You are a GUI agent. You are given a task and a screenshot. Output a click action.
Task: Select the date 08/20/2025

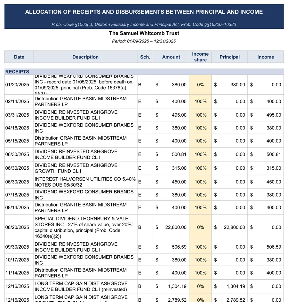coord(17,227)
